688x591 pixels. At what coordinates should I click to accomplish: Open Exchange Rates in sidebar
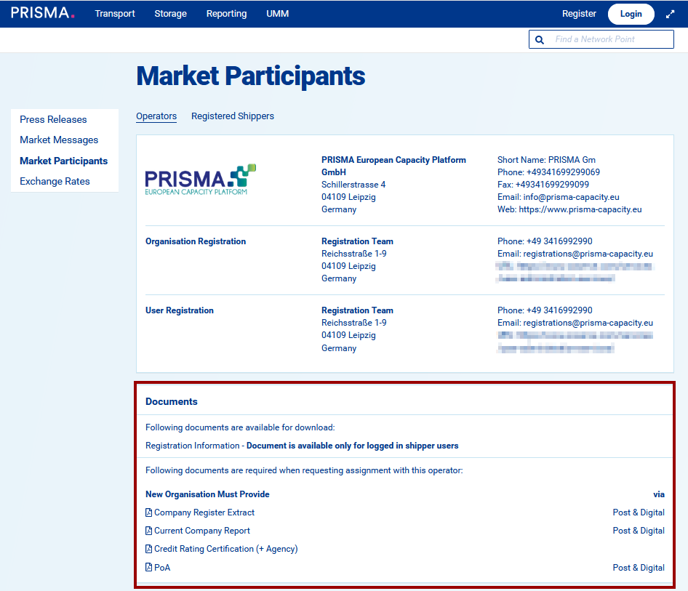coord(55,181)
